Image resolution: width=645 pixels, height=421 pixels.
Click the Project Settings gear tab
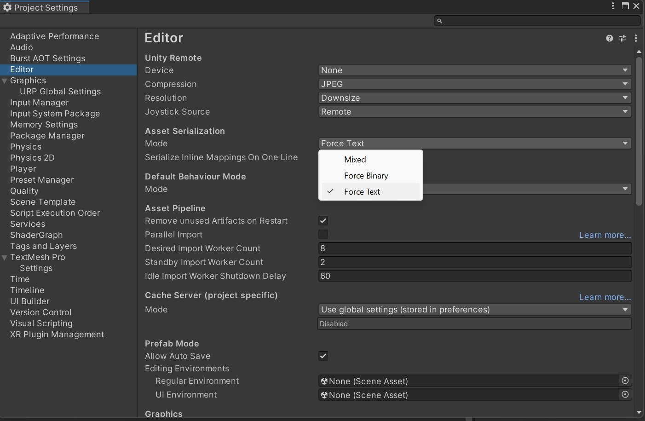[x=45, y=7]
